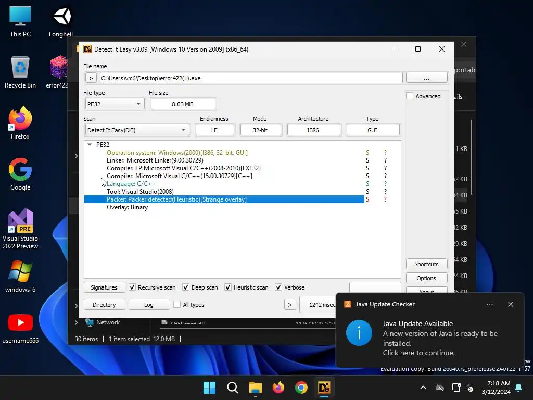
Task: Open the Log button
Action: (x=149, y=305)
